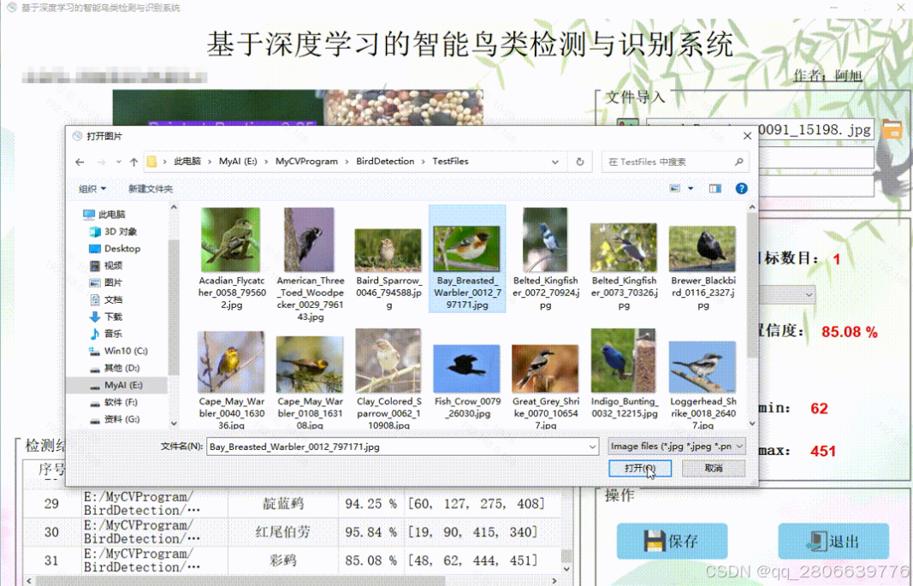Click the 保存 save icon button
Viewport: 913px width, 586px height.
(672, 541)
